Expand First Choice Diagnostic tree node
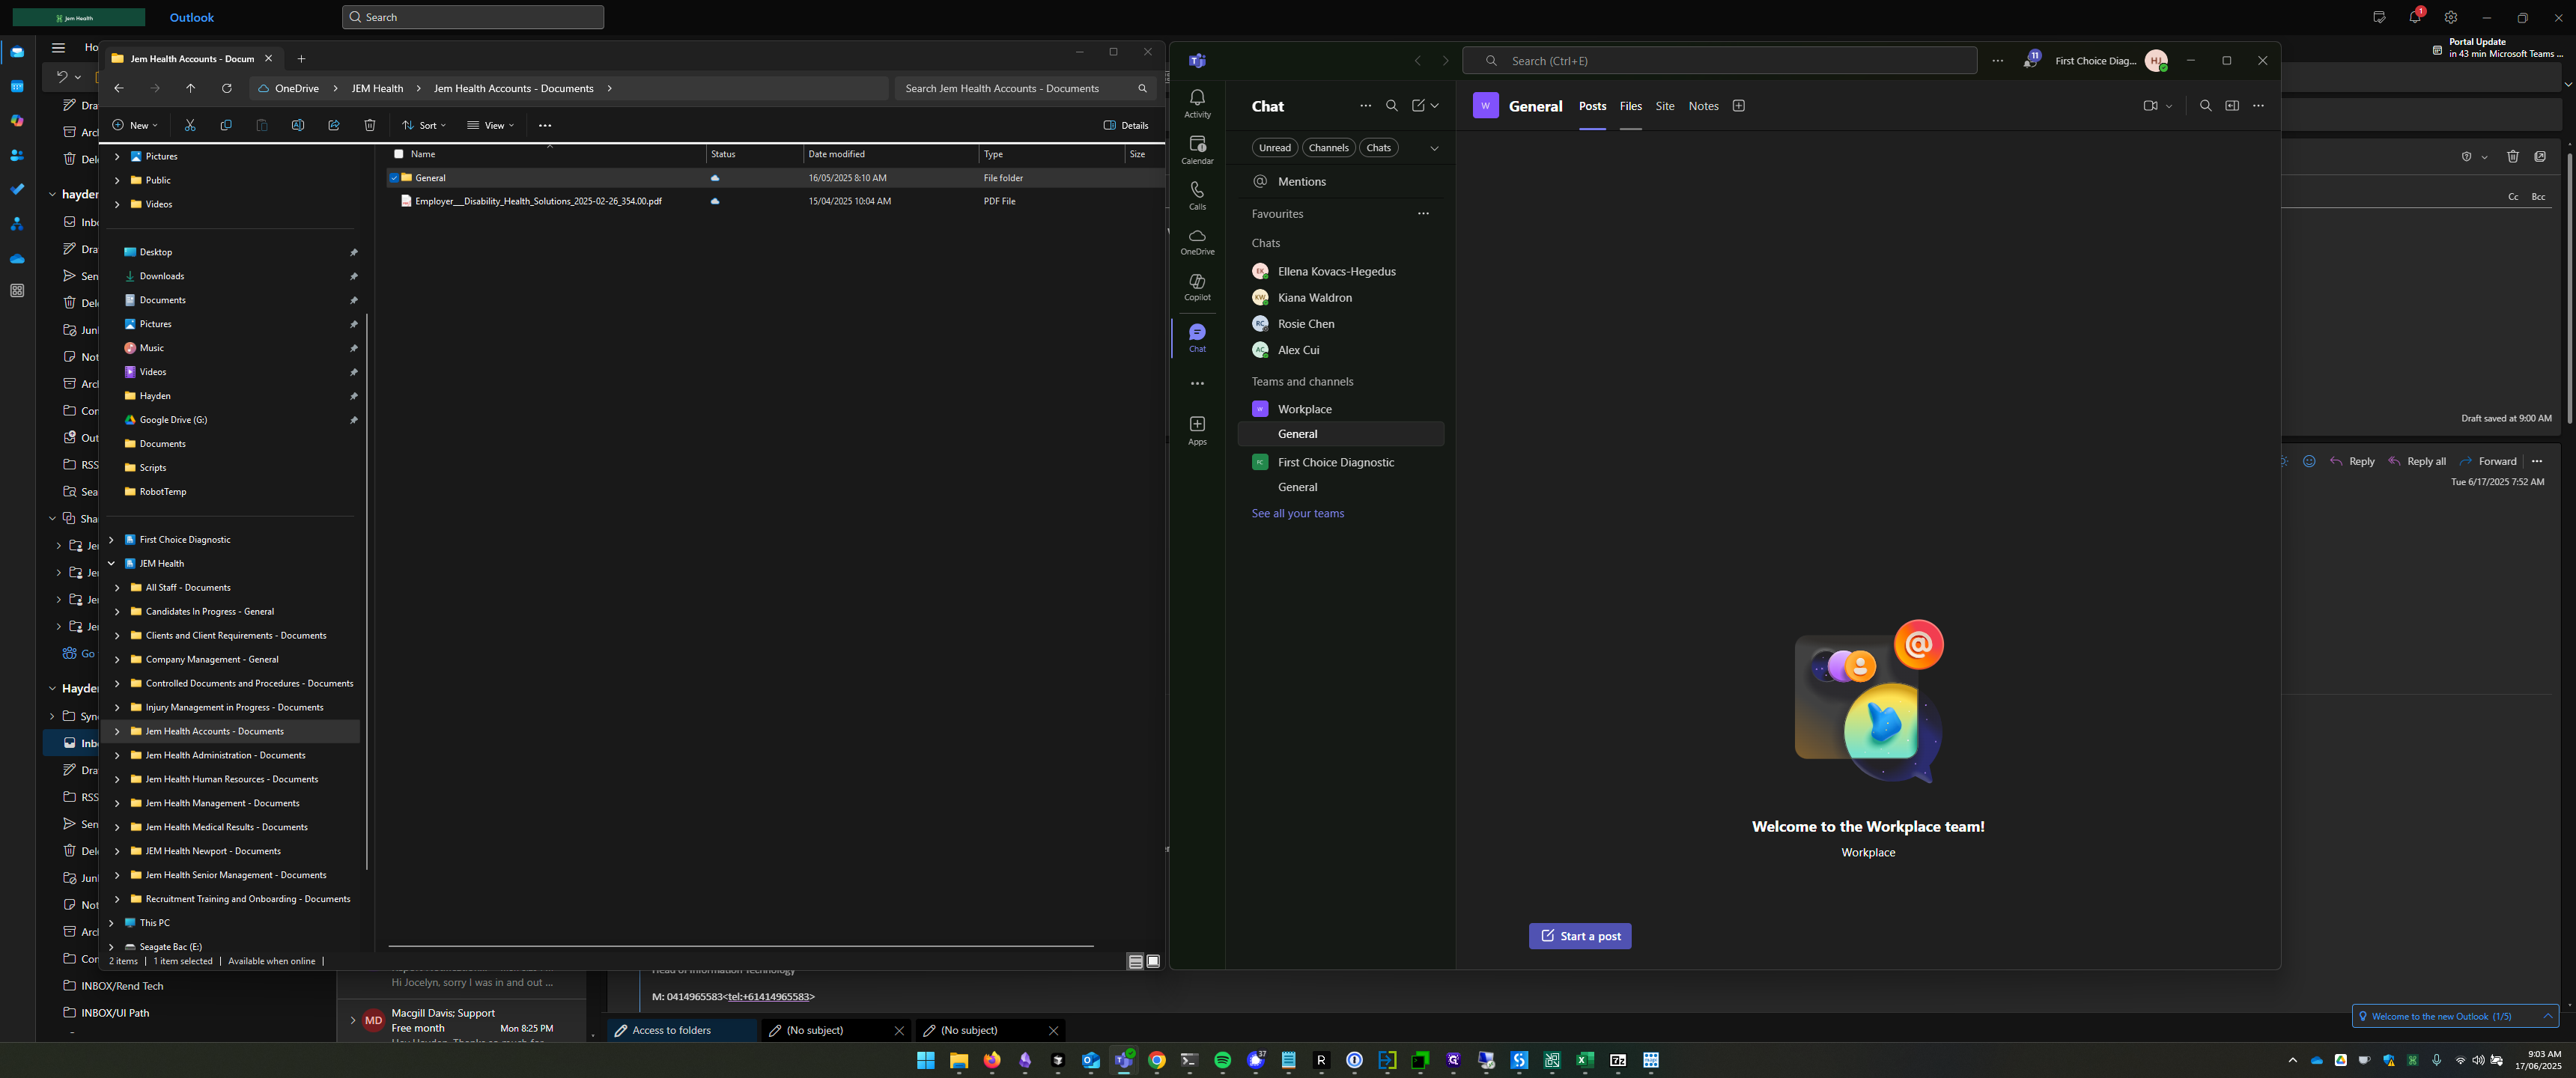Viewport: 2576px width, 1078px height. pos(111,539)
